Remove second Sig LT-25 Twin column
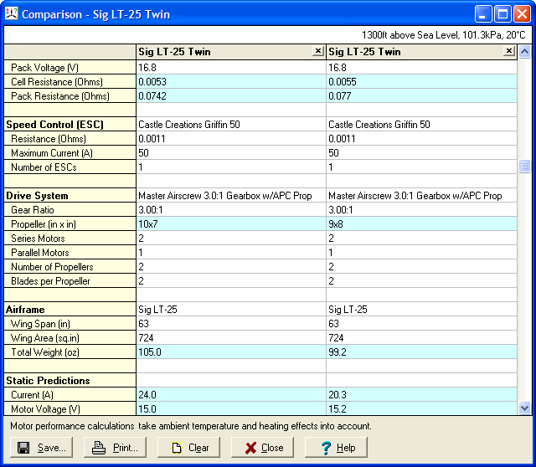Viewport: 536px width, 467px height. pyautogui.click(x=508, y=51)
